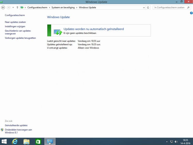This screenshot has height=145, width=193.
Task: Close the Windows Update window
Action: [x=188, y=2]
